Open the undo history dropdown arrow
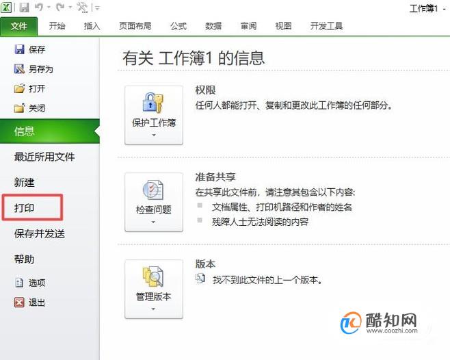Image resolution: width=450 pixels, height=360 pixels. click(49, 8)
